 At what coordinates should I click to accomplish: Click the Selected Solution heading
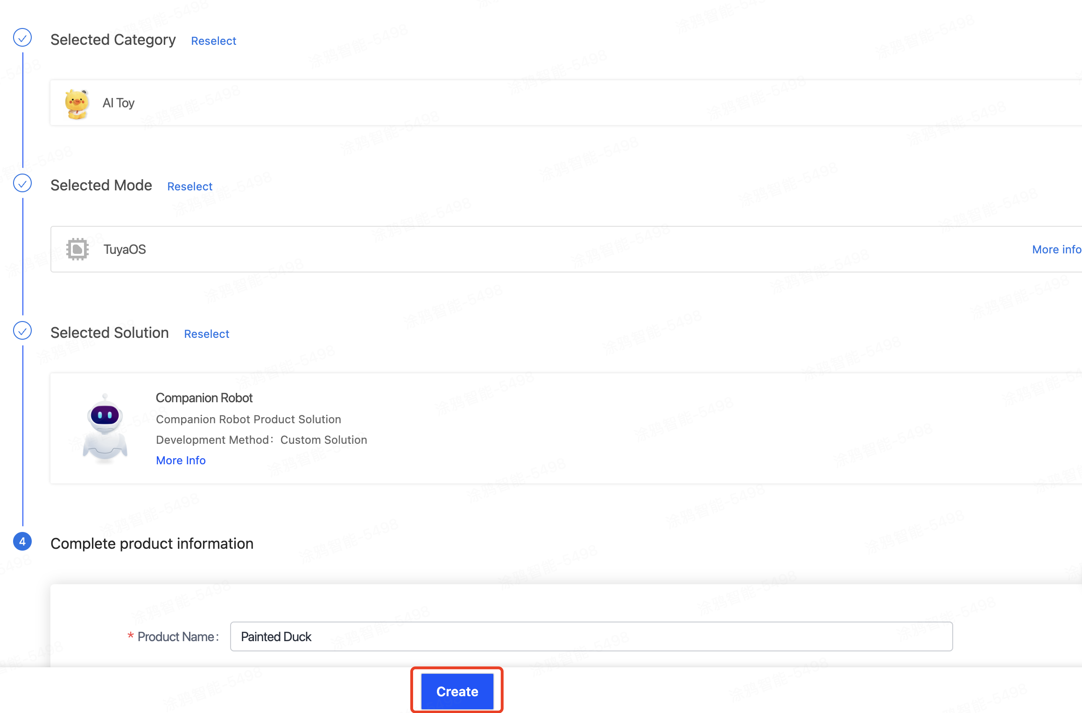pos(110,333)
